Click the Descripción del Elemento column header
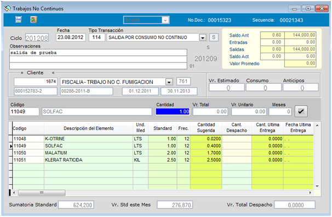The width and height of the screenshot is (332, 217). (89, 128)
